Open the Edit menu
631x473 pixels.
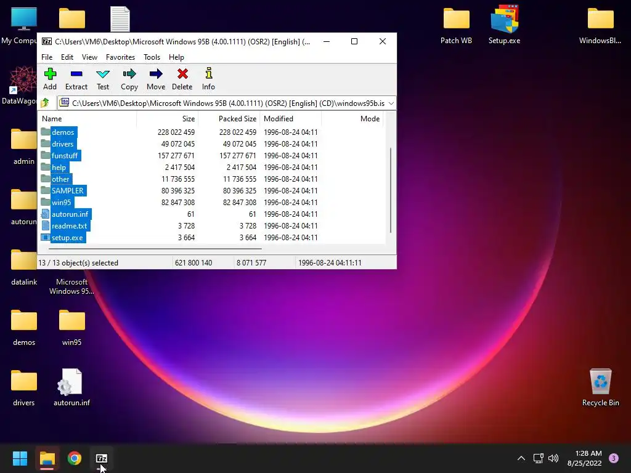[67, 57]
